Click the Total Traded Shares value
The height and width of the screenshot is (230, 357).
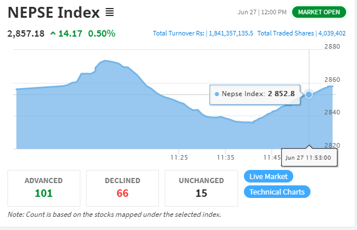tap(332, 33)
